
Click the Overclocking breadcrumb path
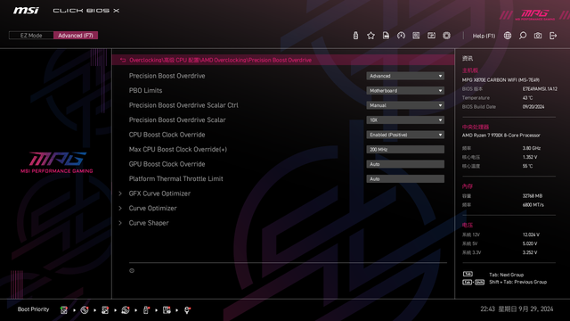(220, 60)
